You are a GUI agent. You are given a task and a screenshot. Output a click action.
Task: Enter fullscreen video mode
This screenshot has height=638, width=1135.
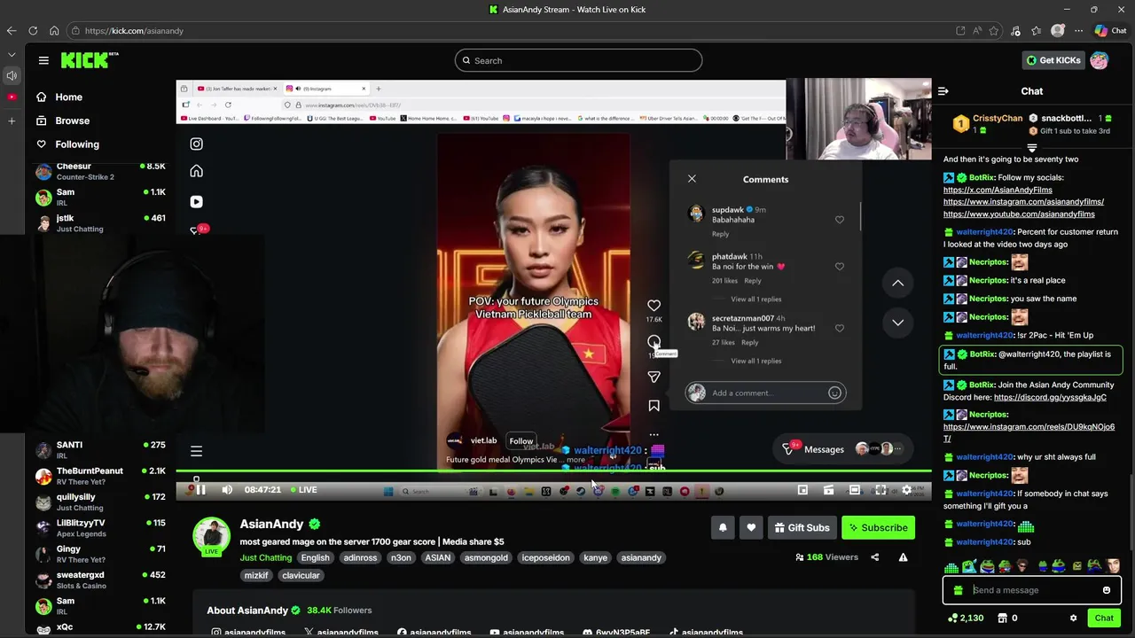pyautogui.click(x=881, y=489)
